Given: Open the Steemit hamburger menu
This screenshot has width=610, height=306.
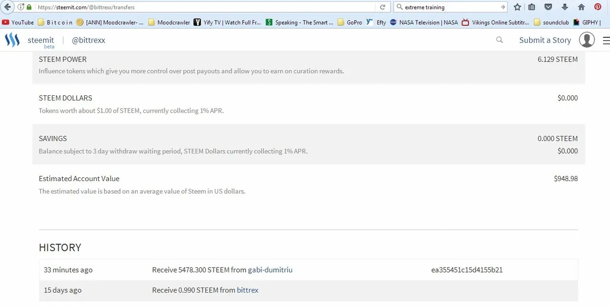Looking at the screenshot, I should 606,41.
